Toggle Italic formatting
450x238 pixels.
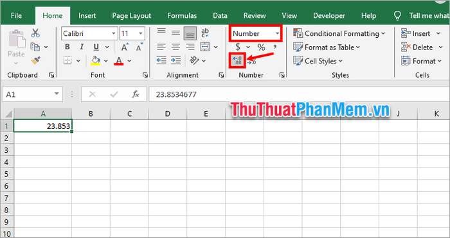82,47
